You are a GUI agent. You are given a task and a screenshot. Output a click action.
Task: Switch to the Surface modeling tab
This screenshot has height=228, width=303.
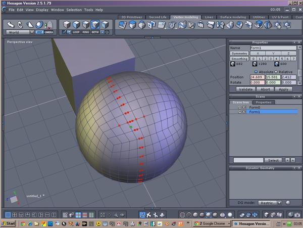coord(233,17)
